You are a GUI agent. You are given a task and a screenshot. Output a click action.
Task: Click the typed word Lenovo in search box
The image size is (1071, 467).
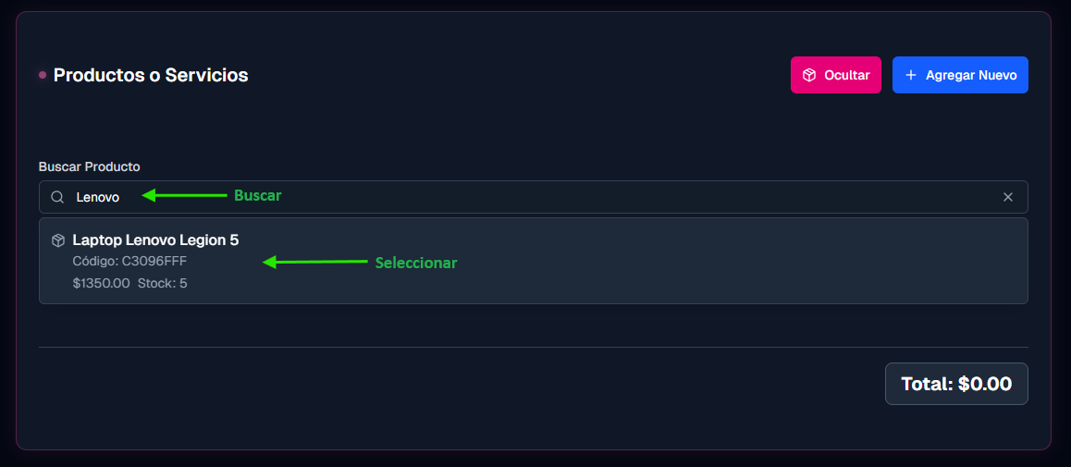pyautogui.click(x=98, y=197)
